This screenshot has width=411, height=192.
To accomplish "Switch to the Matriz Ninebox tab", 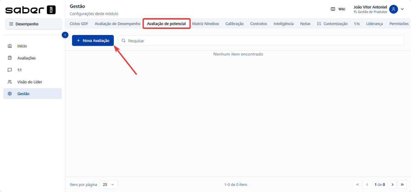I will click(x=205, y=24).
